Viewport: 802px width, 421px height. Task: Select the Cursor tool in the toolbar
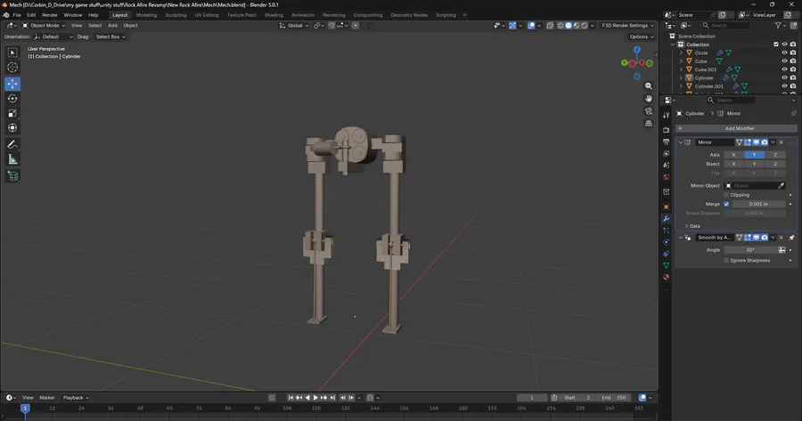coord(12,68)
